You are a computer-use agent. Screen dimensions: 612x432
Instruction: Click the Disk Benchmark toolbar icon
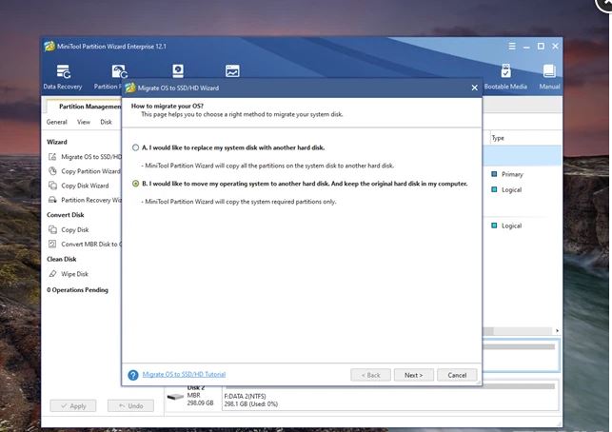(178, 71)
